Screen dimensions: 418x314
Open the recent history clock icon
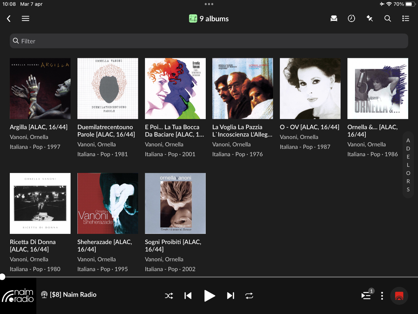tap(351, 19)
